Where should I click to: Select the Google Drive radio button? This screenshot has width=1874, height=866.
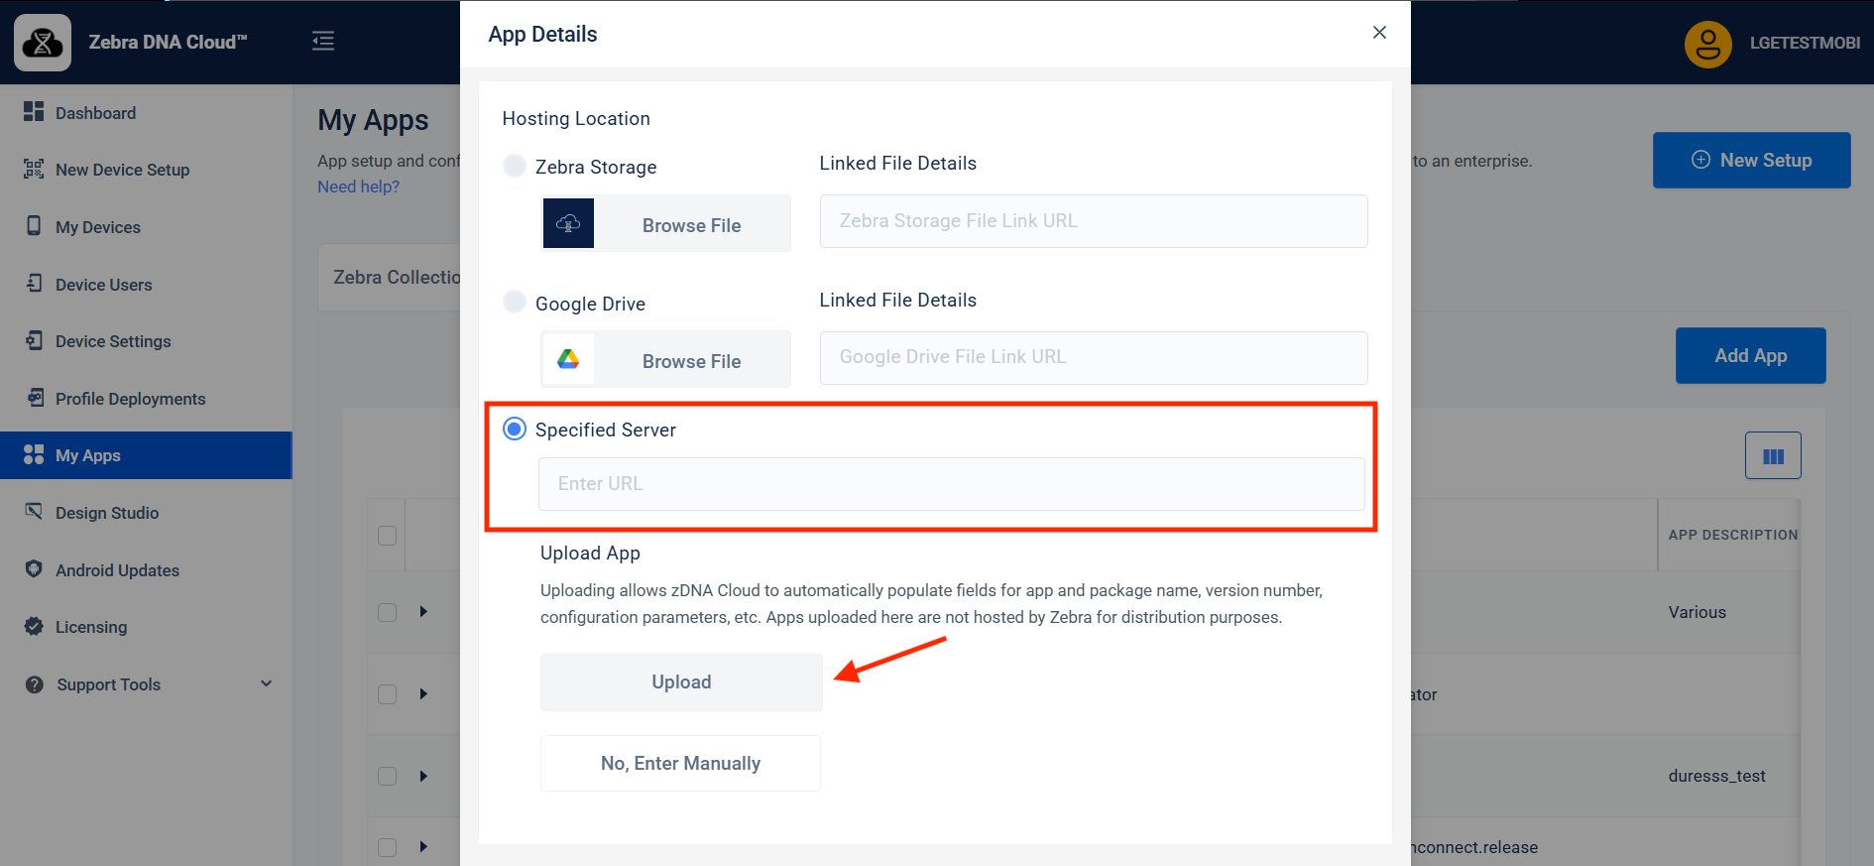(515, 302)
